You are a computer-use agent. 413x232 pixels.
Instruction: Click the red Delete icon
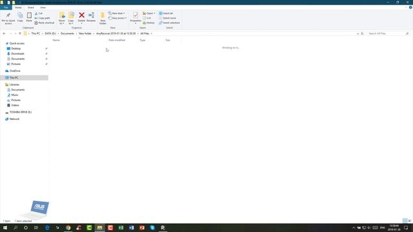82,15
